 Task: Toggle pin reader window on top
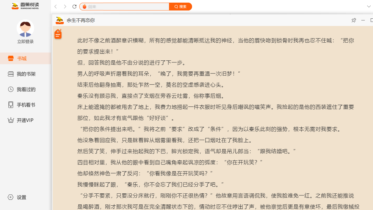coord(353,20)
